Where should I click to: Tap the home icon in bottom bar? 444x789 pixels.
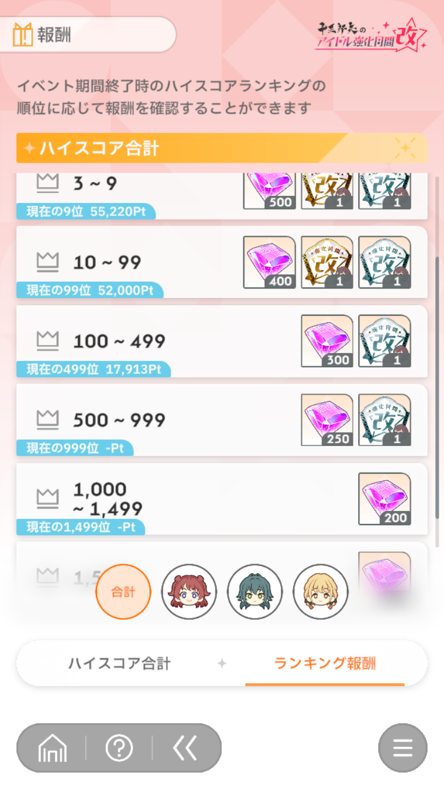[x=52, y=749]
